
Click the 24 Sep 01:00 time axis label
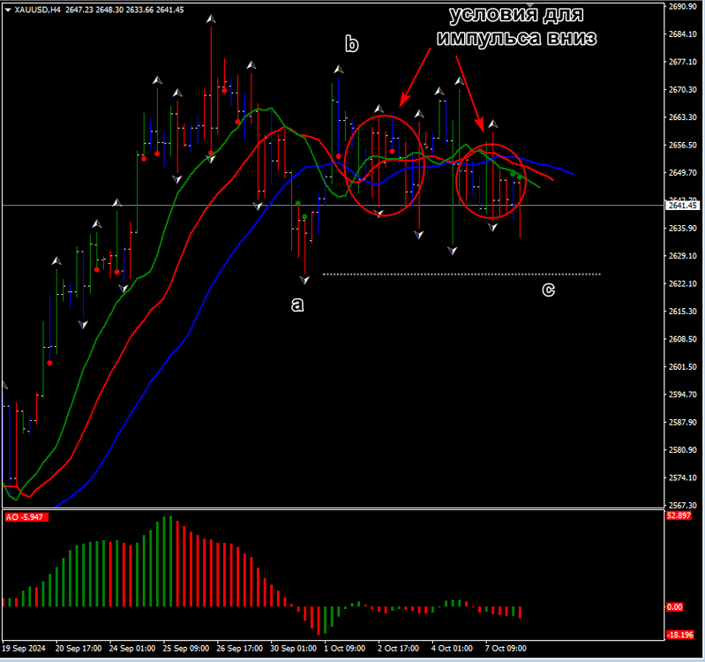(132, 649)
